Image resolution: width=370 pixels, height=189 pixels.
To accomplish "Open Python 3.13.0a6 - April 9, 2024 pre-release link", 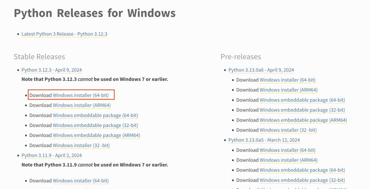I will (261, 70).
